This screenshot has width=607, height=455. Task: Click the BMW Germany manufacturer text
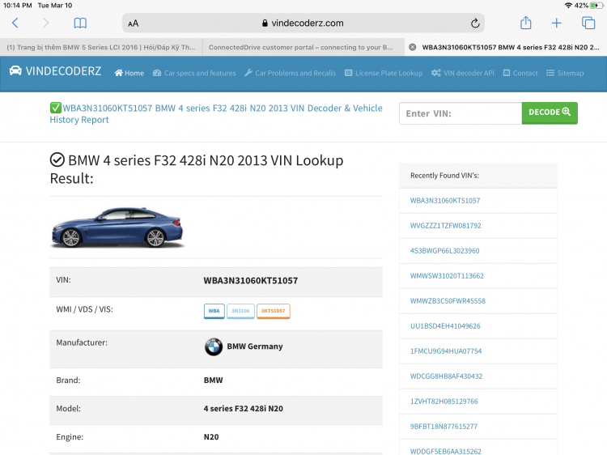255,347
